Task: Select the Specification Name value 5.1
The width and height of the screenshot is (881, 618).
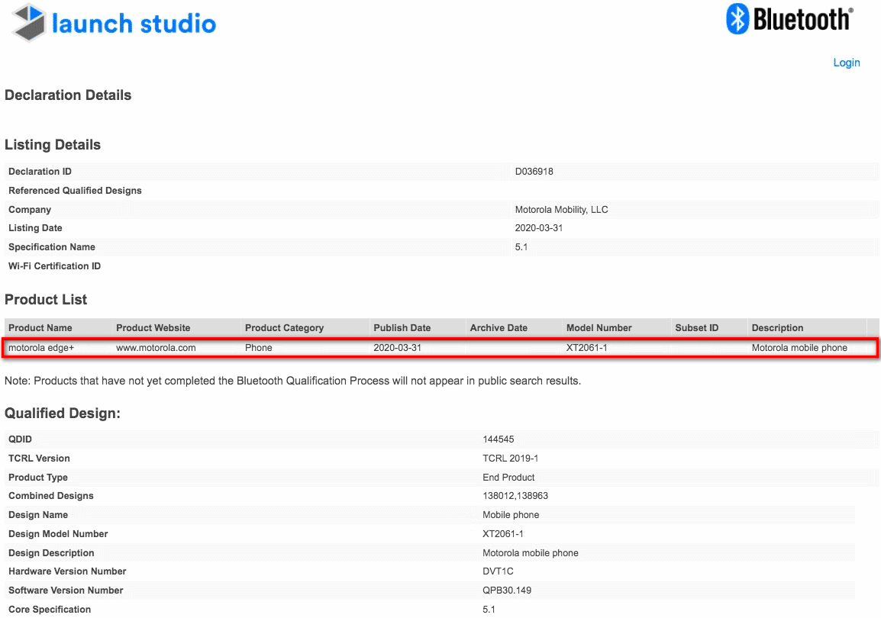Action: 521,247
